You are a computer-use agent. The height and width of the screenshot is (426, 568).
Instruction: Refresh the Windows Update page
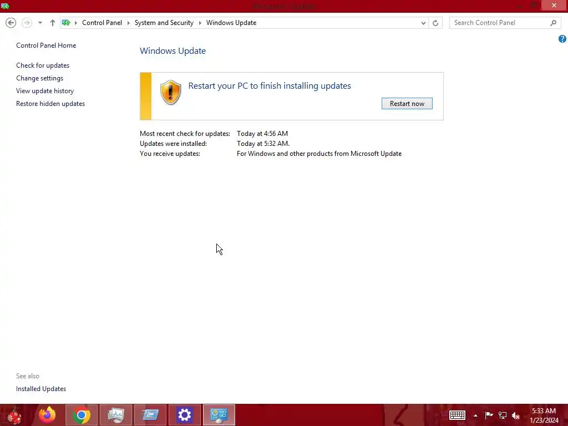pyautogui.click(x=435, y=23)
